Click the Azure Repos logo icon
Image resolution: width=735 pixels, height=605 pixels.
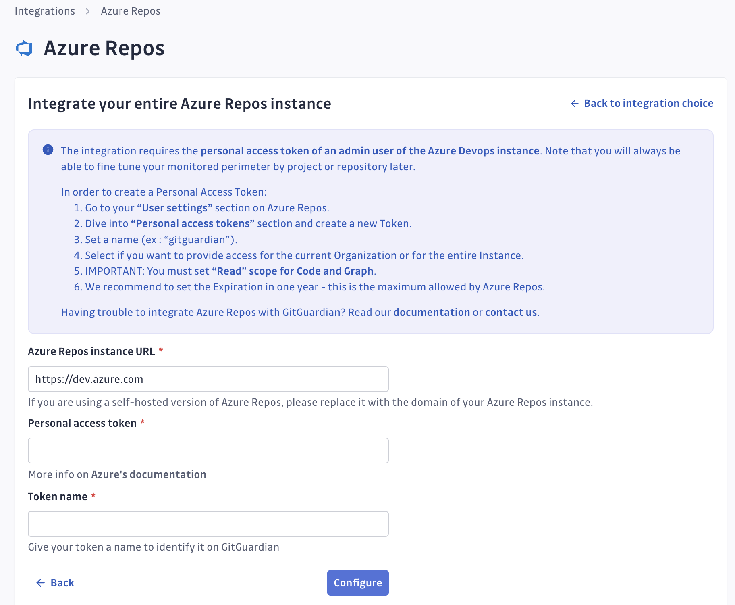[24, 48]
